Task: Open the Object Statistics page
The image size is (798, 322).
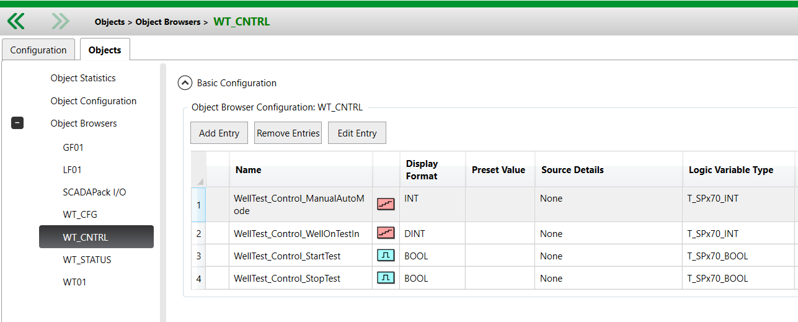Action: (83, 78)
